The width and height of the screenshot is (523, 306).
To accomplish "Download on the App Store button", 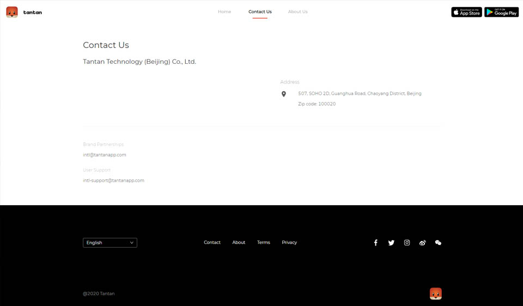I will coord(466,12).
